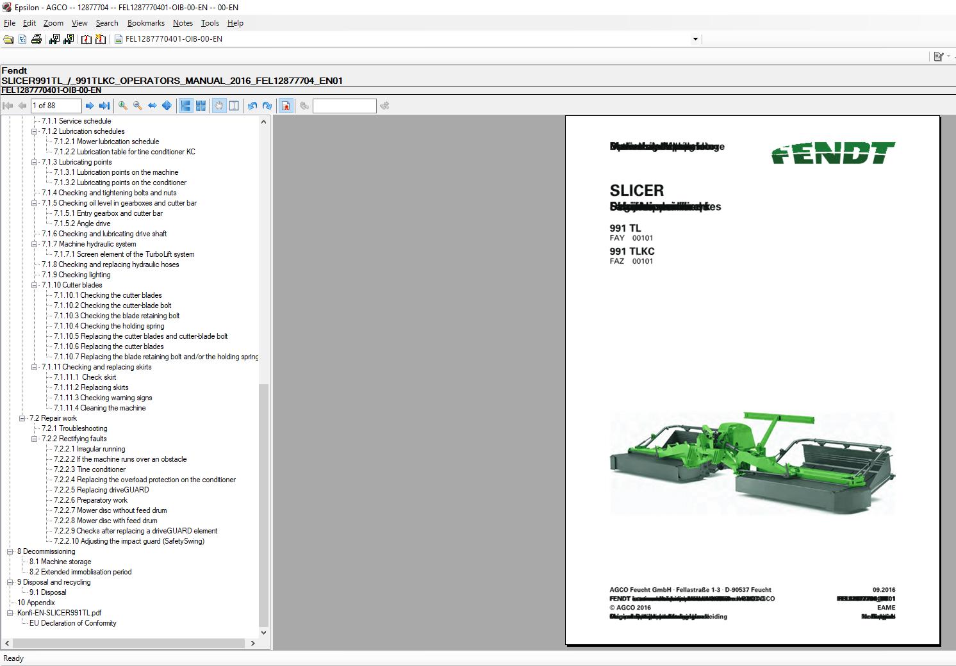Select 7.2.2.5 Replacing driveGUARD
Viewport: 956px width, 666px height.
pos(101,490)
